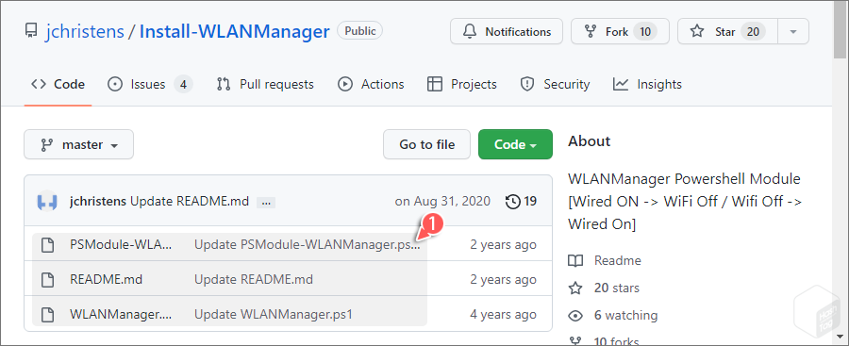Click the star icon beside 20 stars
The height and width of the screenshot is (346, 849).
(575, 288)
